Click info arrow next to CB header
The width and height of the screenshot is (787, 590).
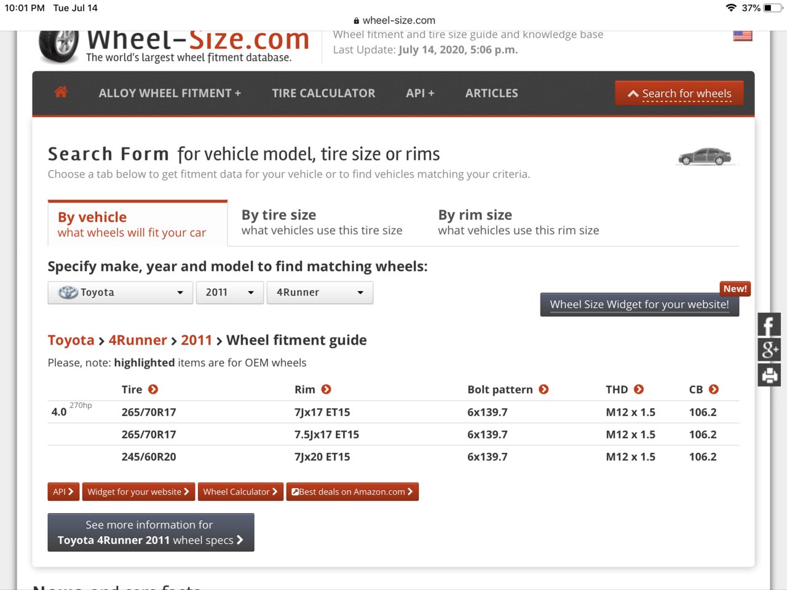[714, 390]
